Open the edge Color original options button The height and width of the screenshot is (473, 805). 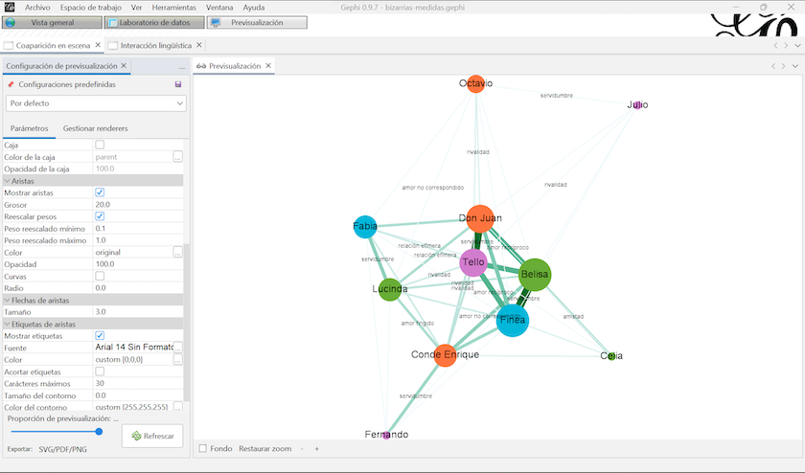pyautogui.click(x=177, y=252)
